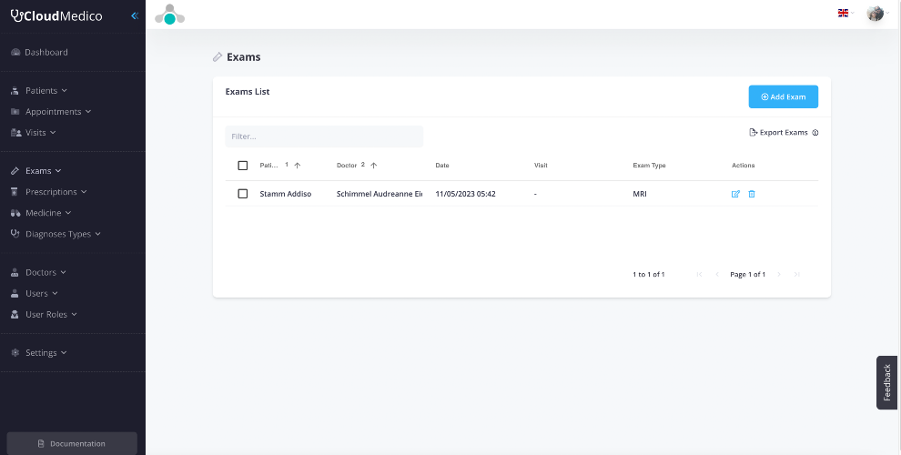
Task: Expand the Patients menu chevron
Action: pos(64,91)
